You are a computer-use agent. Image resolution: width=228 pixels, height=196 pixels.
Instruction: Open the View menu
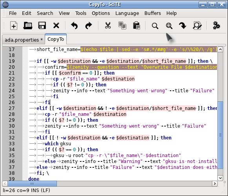point(64,13)
